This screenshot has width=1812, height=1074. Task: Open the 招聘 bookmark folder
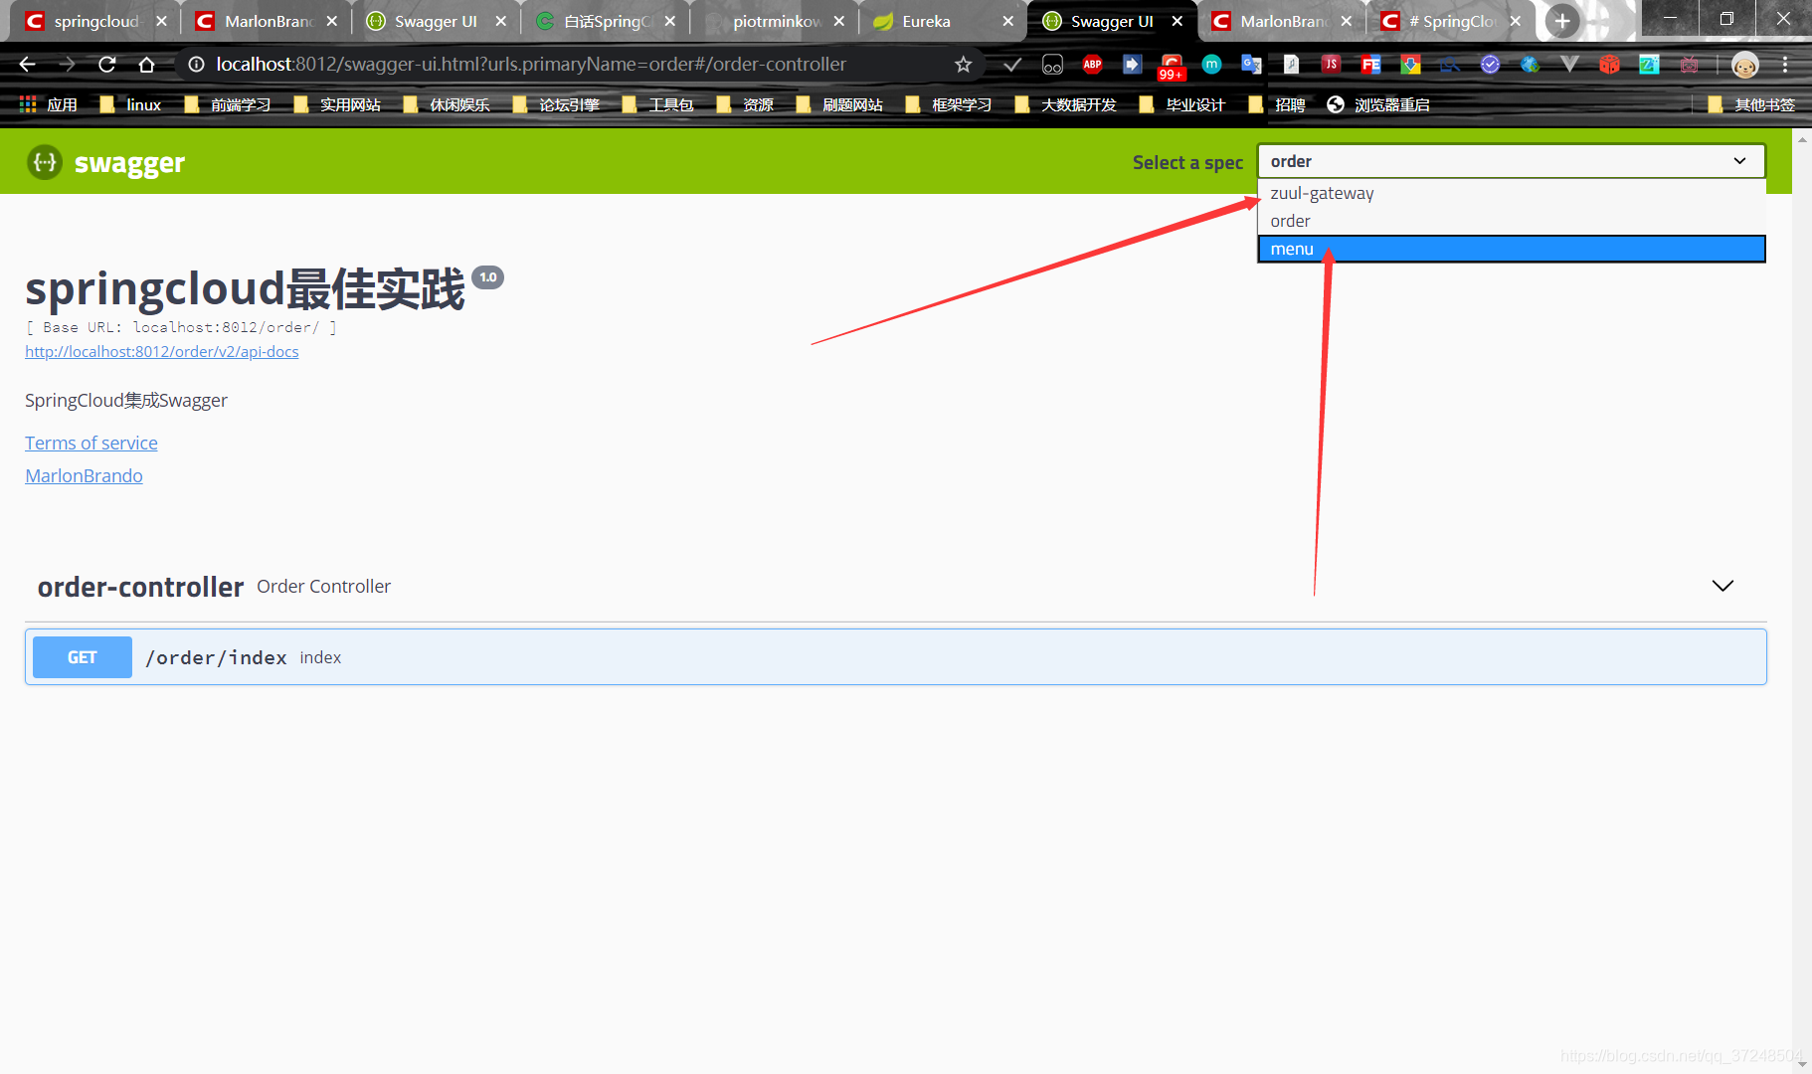(1277, 104)
